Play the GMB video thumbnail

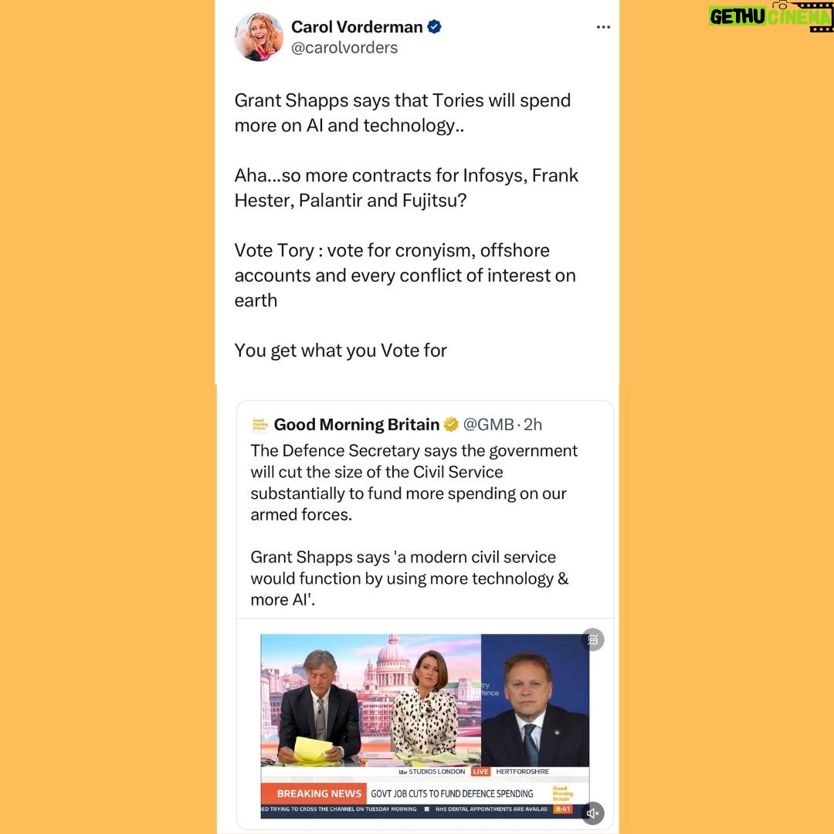[x=425, y=726]
